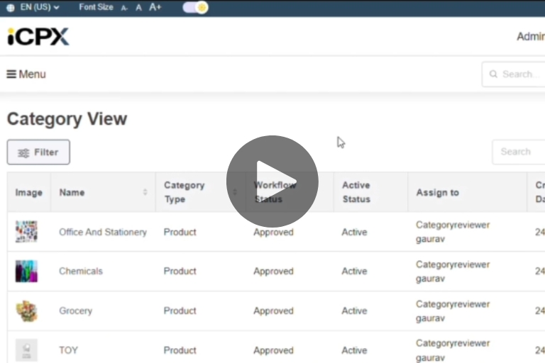The image size is (545, 363).
Task: Click the TOY category placeholder image
Action: (x=27, y=350)
